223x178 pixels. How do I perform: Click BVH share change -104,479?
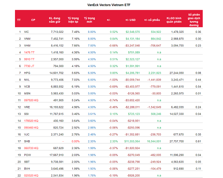pyautogui.click(x=155, y=169)
